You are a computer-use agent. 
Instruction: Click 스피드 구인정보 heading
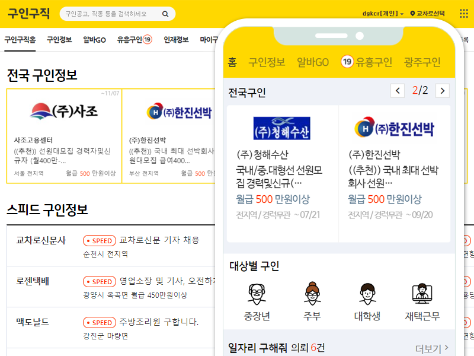tap(47, 210)
